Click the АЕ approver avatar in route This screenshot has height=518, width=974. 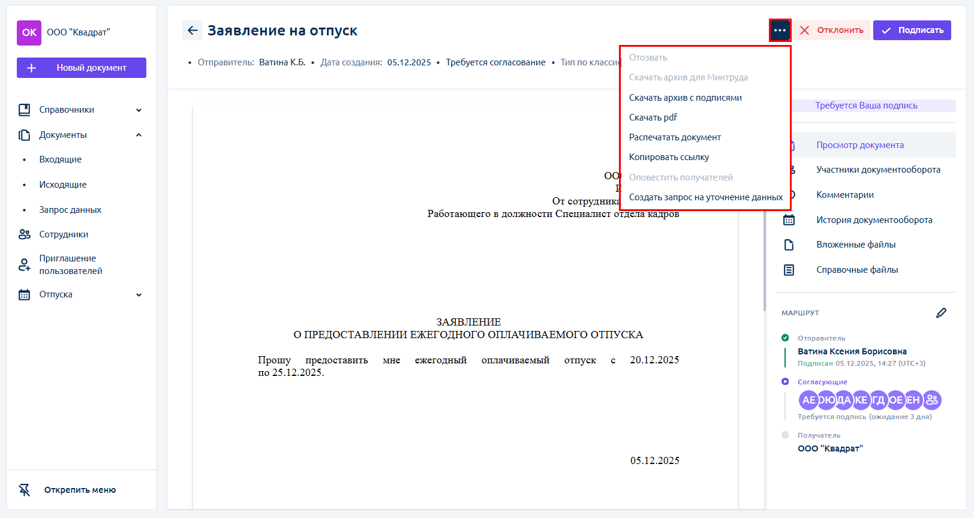tap(808, 400)
